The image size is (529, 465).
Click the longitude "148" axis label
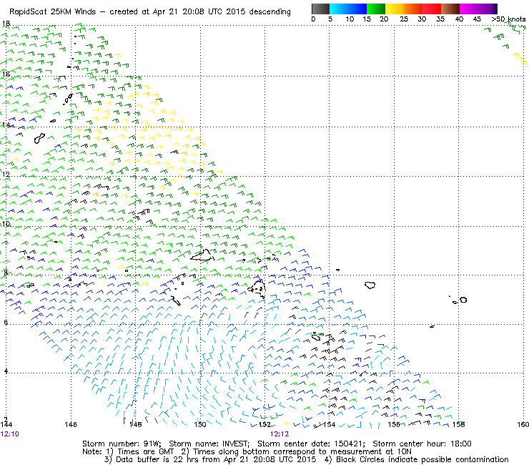(x=136, y=424)
